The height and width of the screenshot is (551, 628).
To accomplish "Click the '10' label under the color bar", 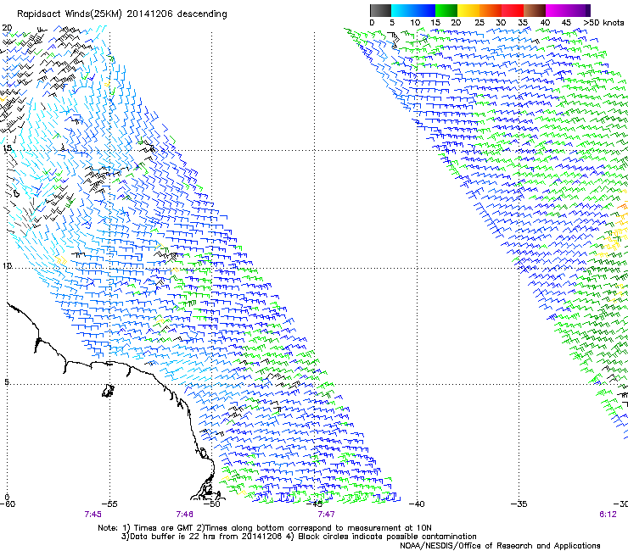I will coord(414,23).
